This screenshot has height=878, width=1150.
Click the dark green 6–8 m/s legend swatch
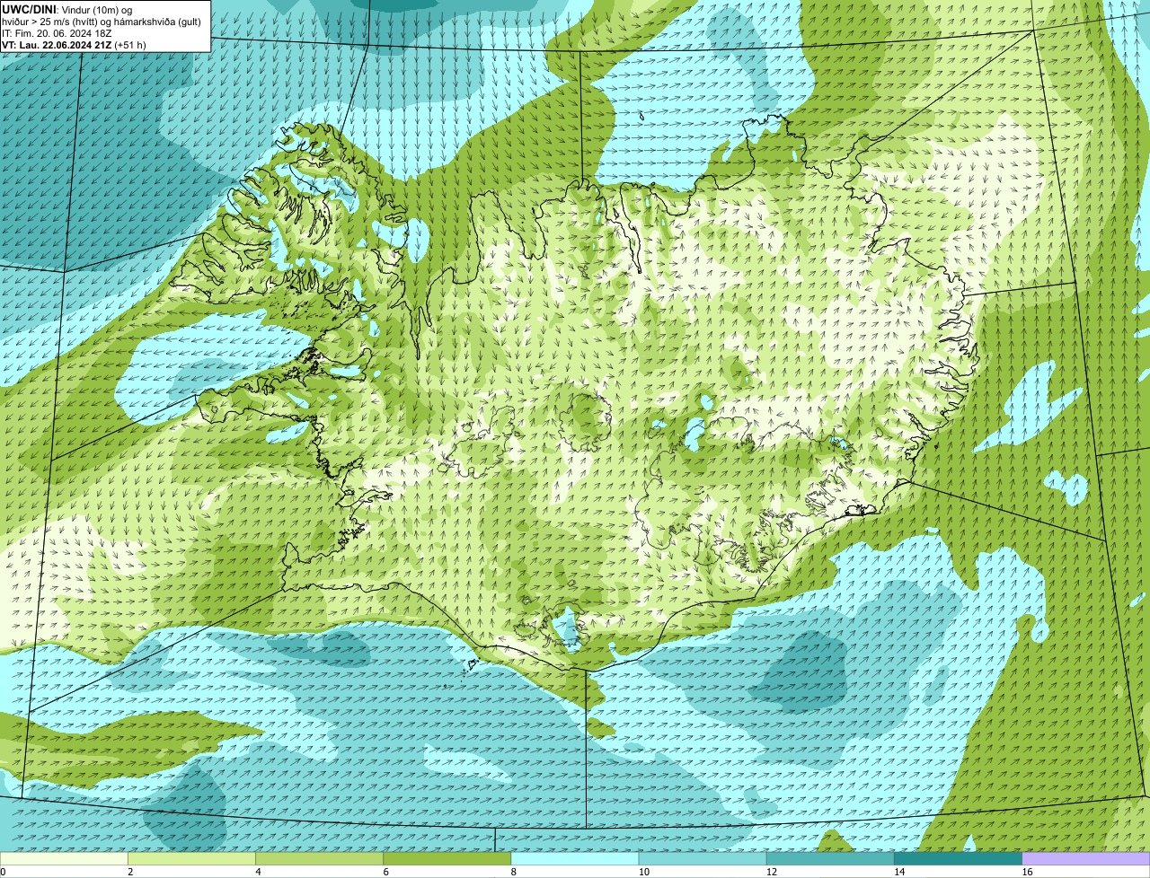(447, 859)
